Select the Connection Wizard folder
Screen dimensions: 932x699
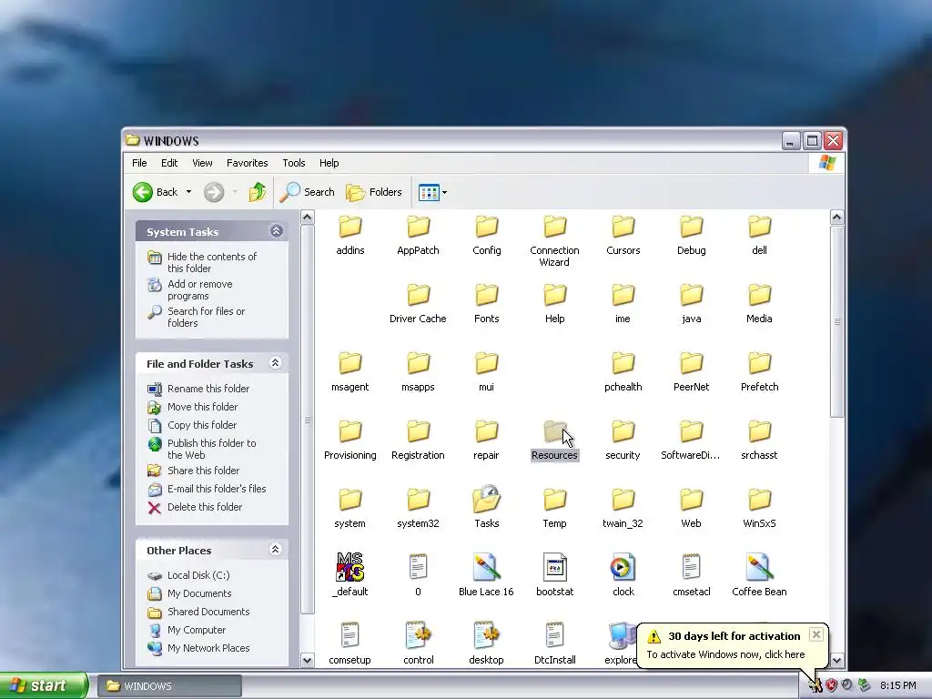click(554, 240)
